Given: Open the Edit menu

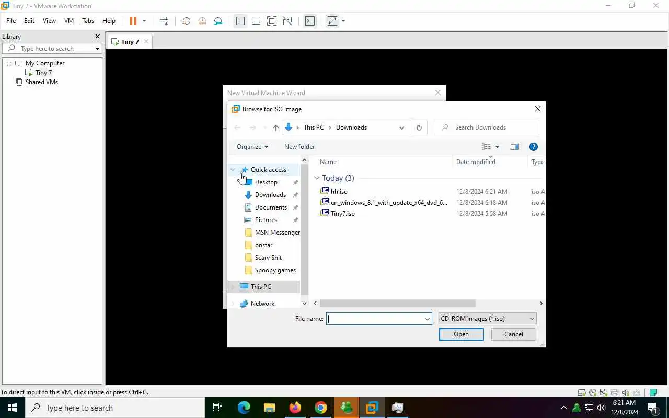Looking at the screenshot, I should 29,21.
